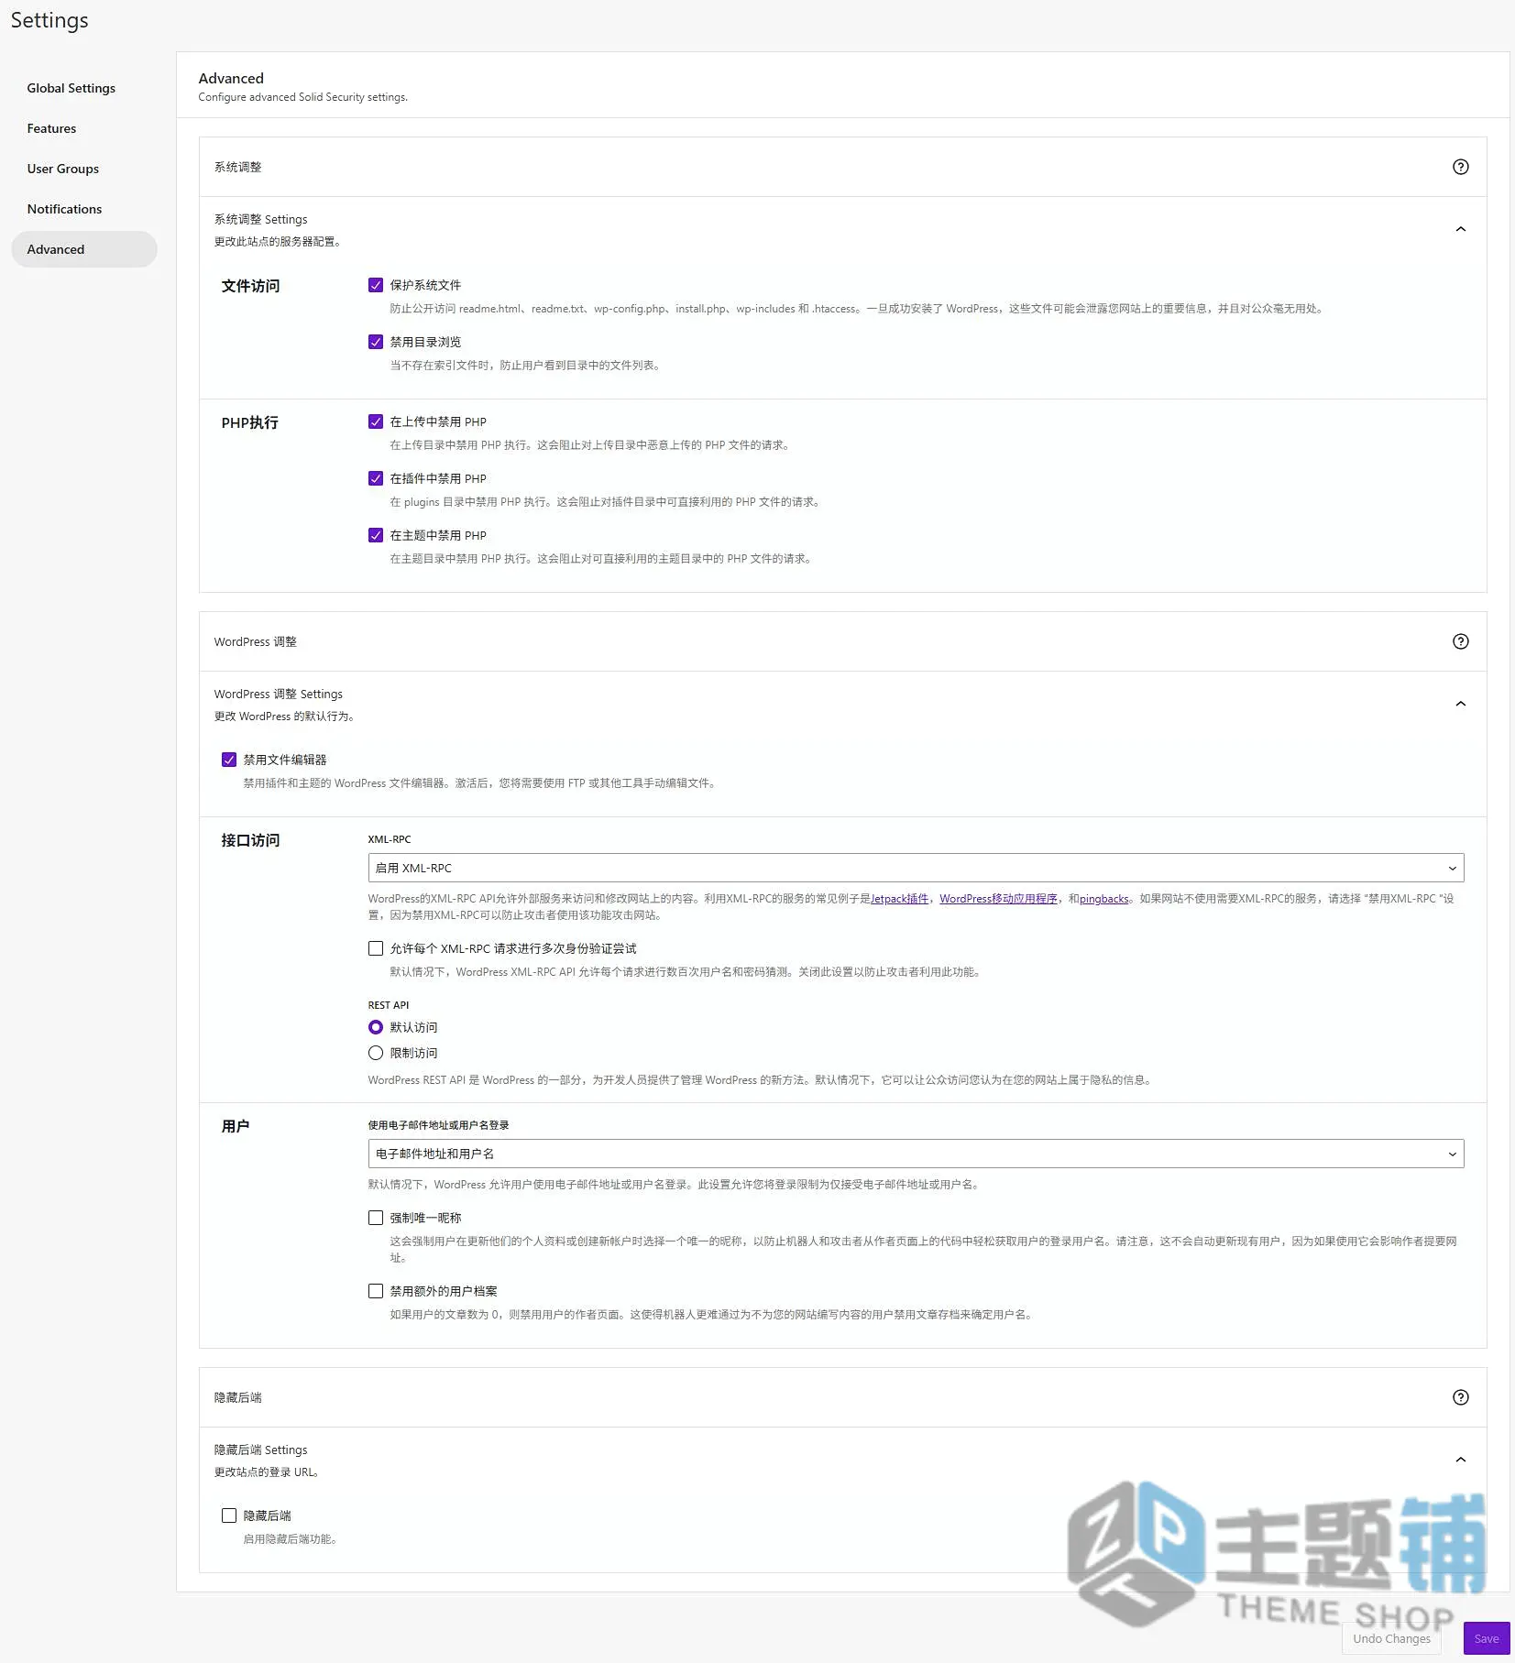This screenshot has height=1663, width=1515.
Task: Uncheck 禁用目录浏览 checkbox
Action: 376,342
